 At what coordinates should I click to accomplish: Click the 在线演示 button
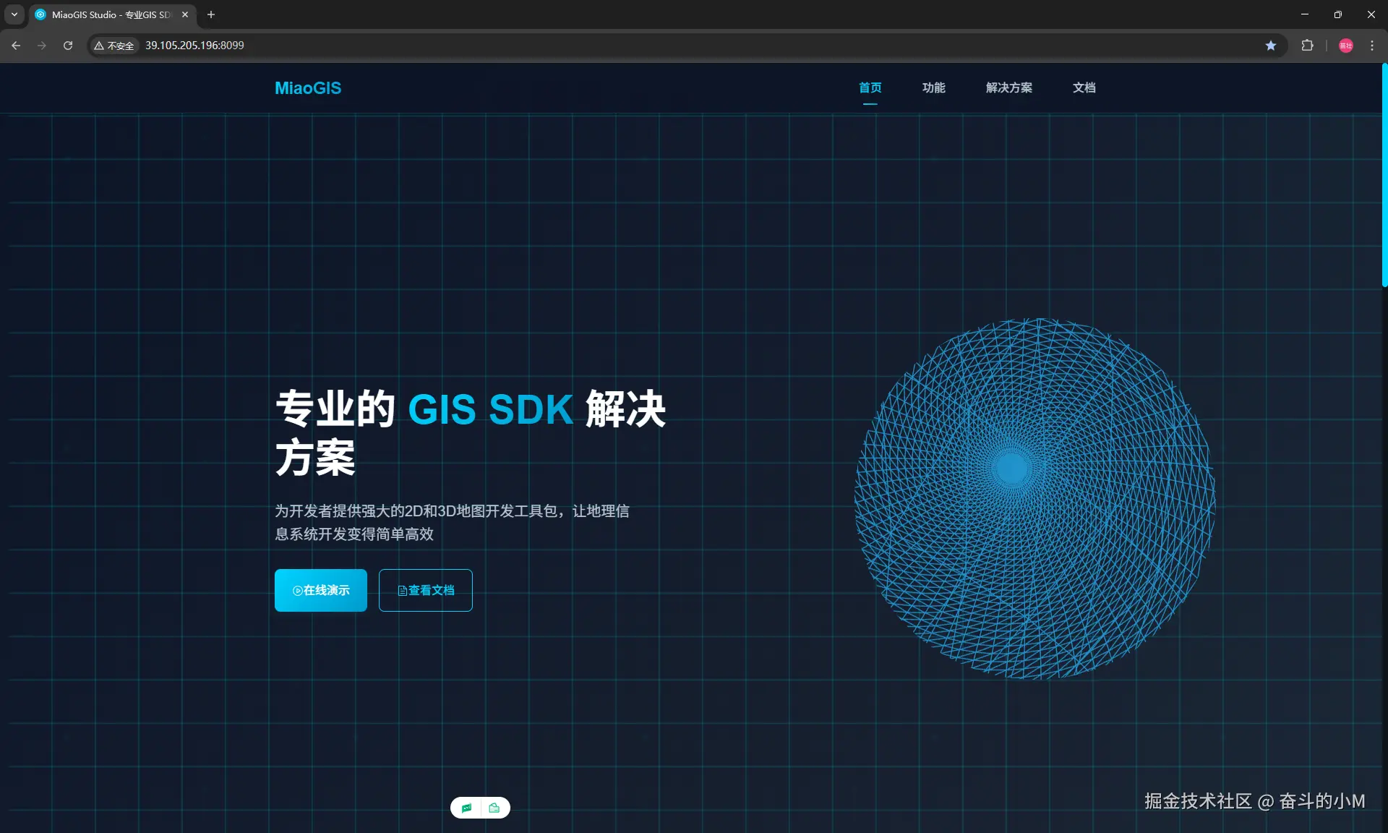coord(321,590)
